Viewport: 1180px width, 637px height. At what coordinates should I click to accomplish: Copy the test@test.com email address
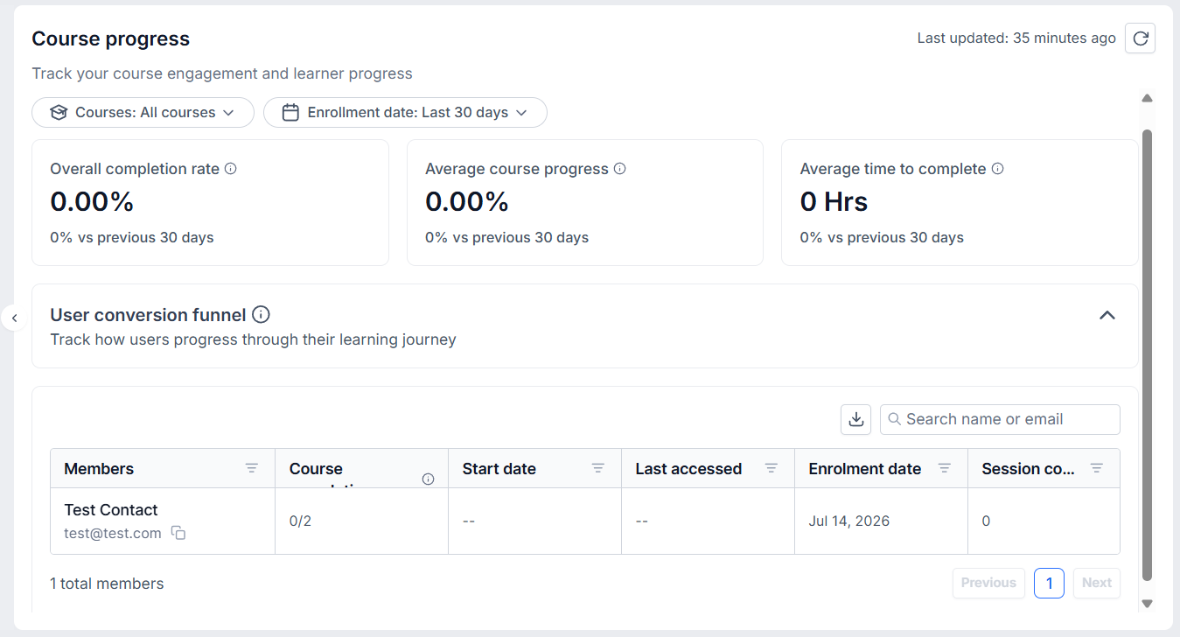178,533
